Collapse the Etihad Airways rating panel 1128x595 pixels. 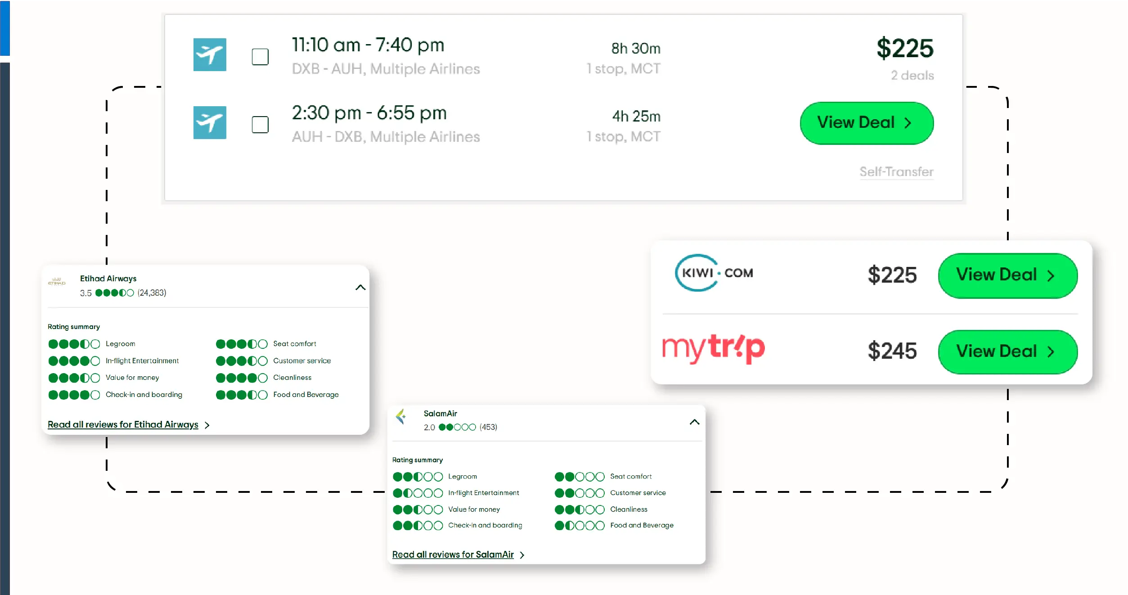pyautogui.click(x=360, y=287)
